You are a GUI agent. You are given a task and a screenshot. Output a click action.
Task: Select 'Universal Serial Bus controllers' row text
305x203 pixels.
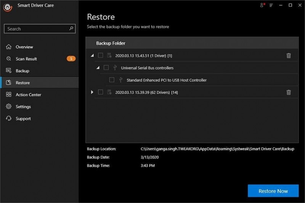click(147, 68)
